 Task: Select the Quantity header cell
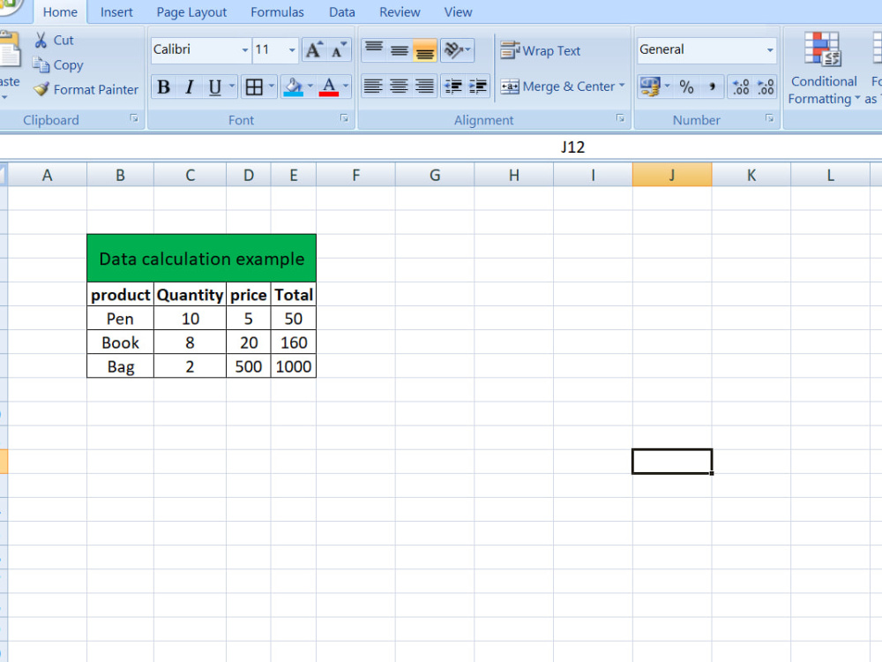click(191, 295)
